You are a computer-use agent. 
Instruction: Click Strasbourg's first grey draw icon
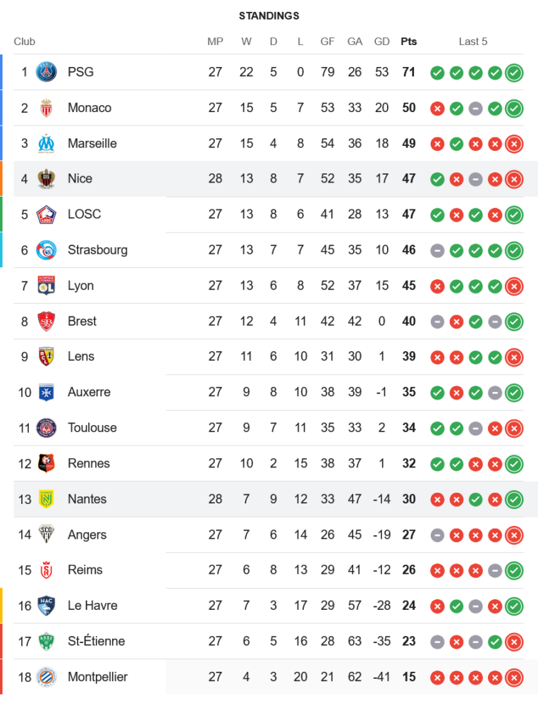tap(437, 250)
